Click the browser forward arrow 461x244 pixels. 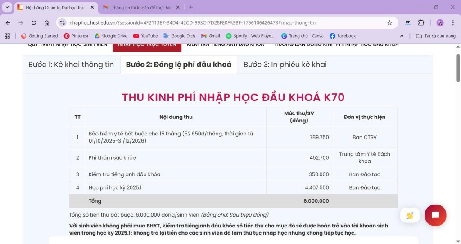click(21, 22)
